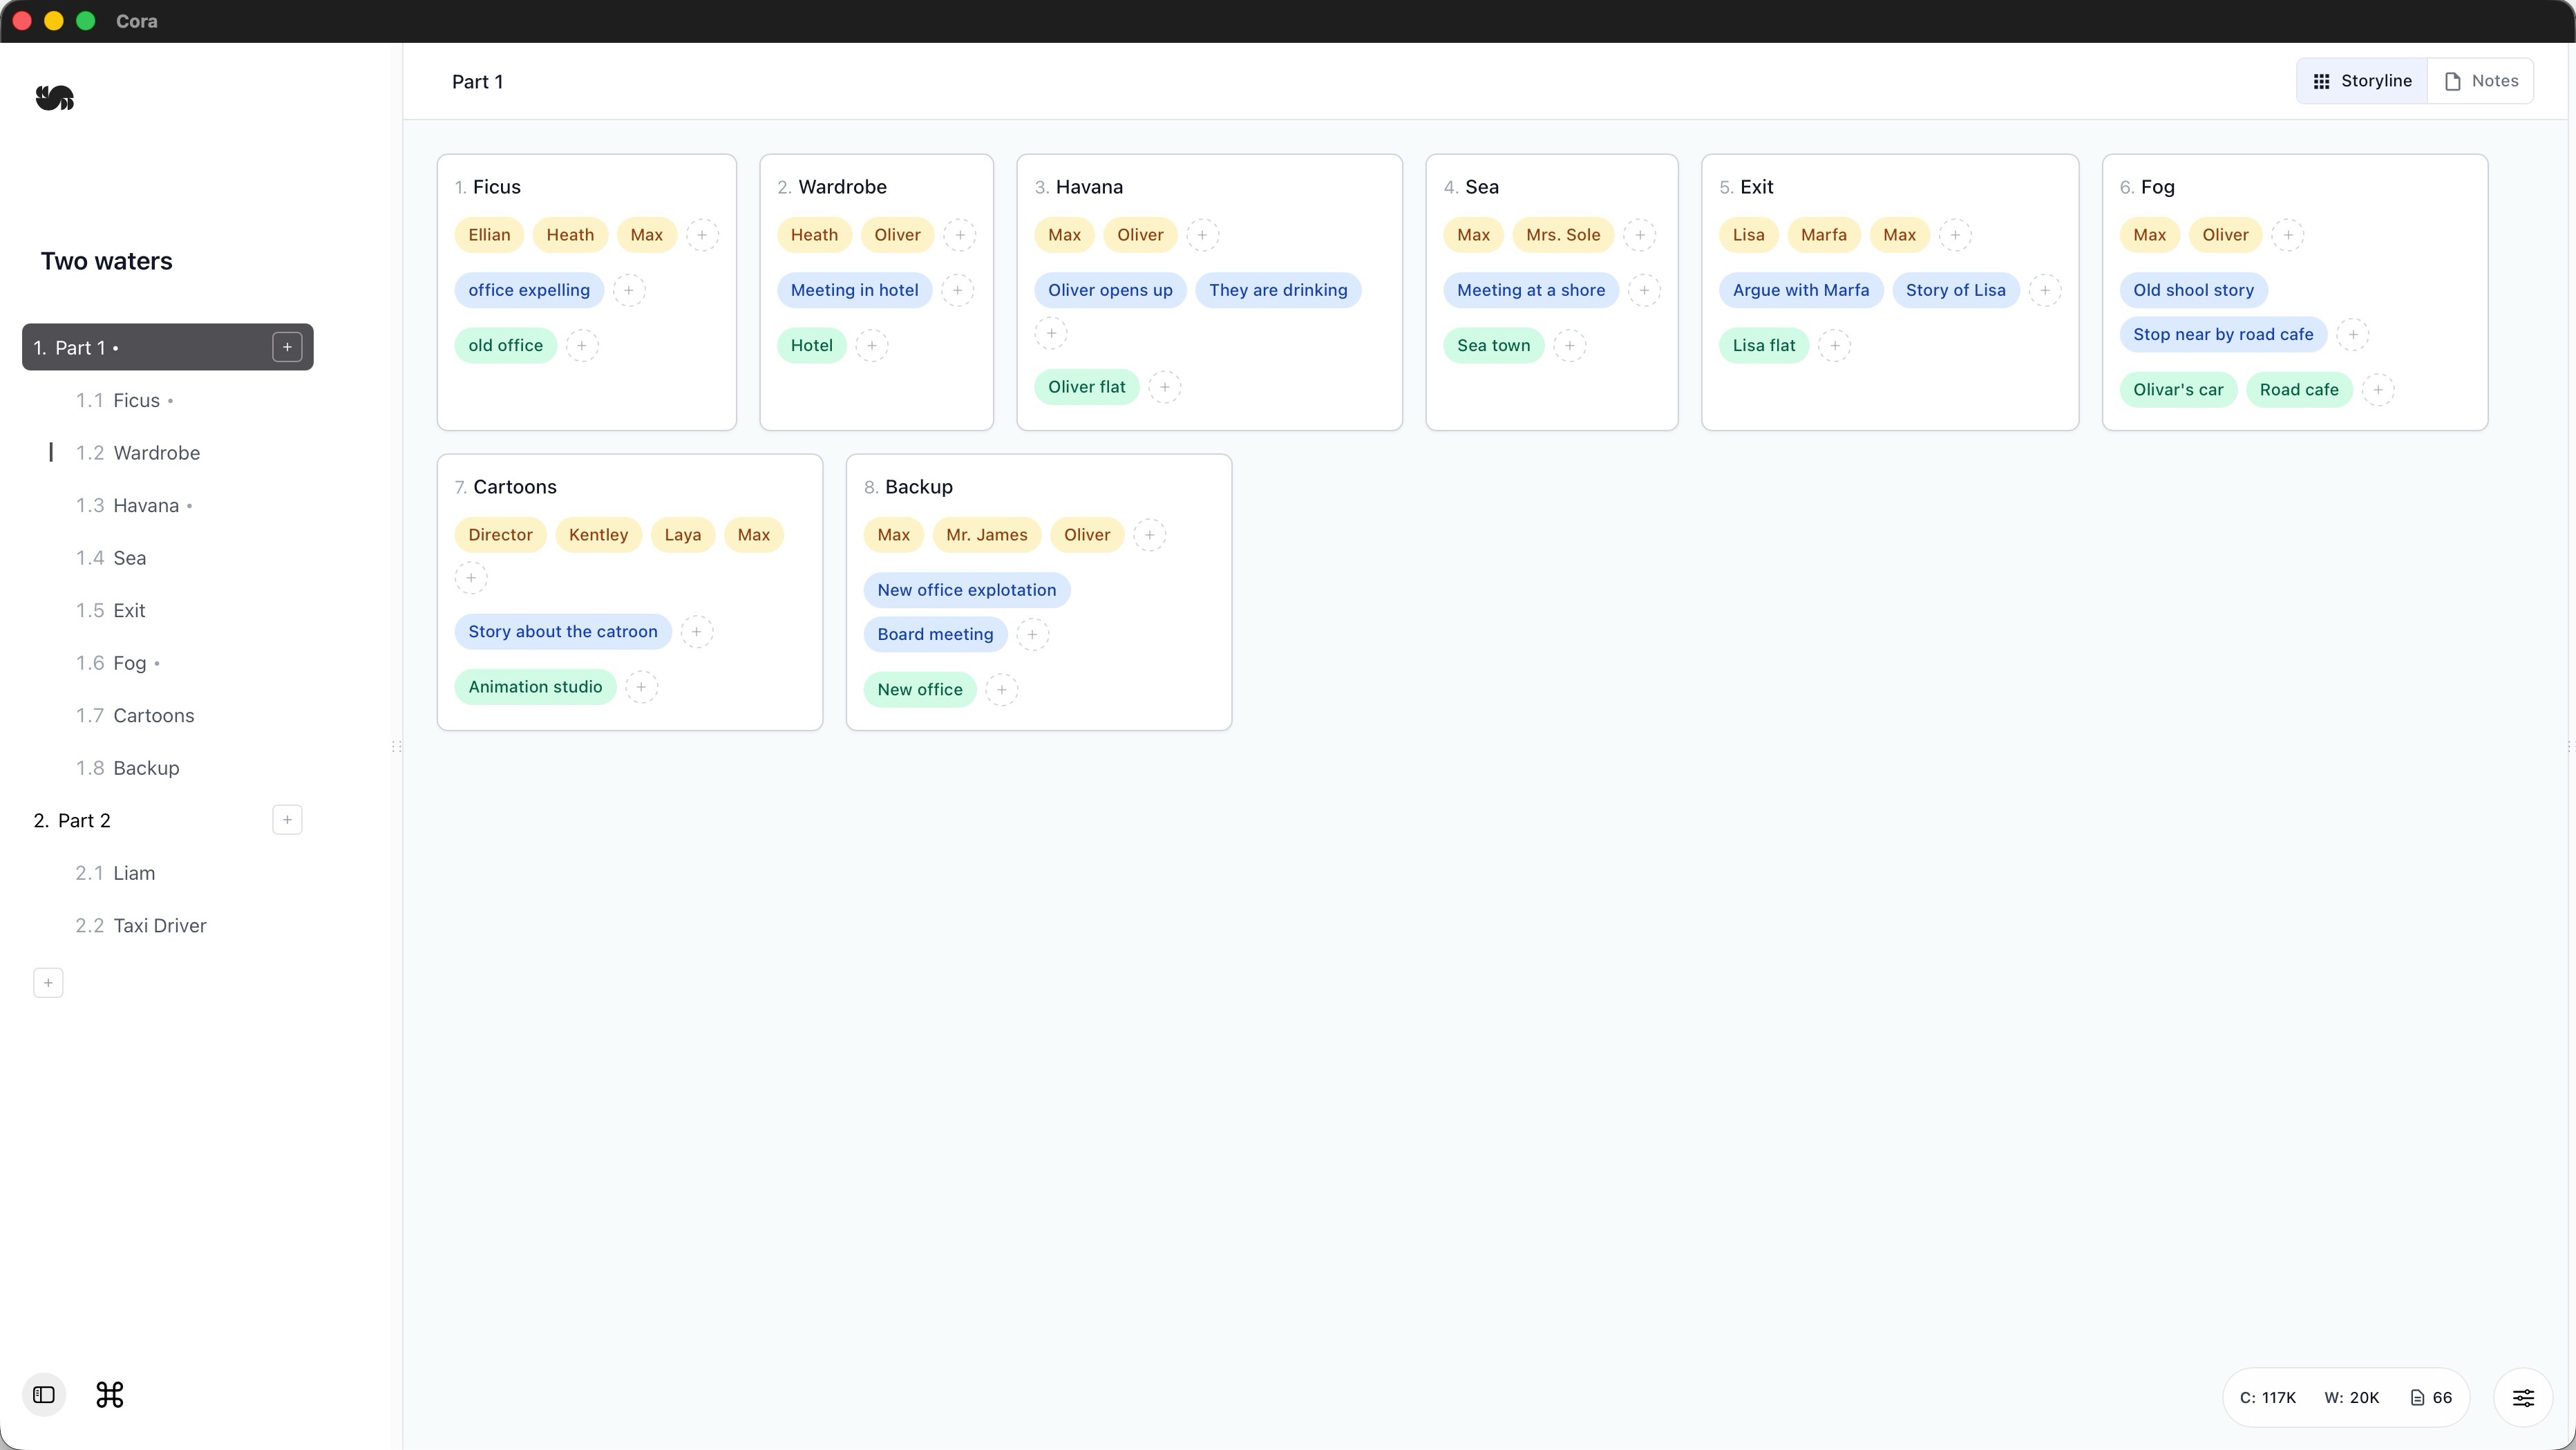2576x1450 pixels.
Task: Open chapter 1.3 Havana in sidebar
Action: click(x=146, y=505)
